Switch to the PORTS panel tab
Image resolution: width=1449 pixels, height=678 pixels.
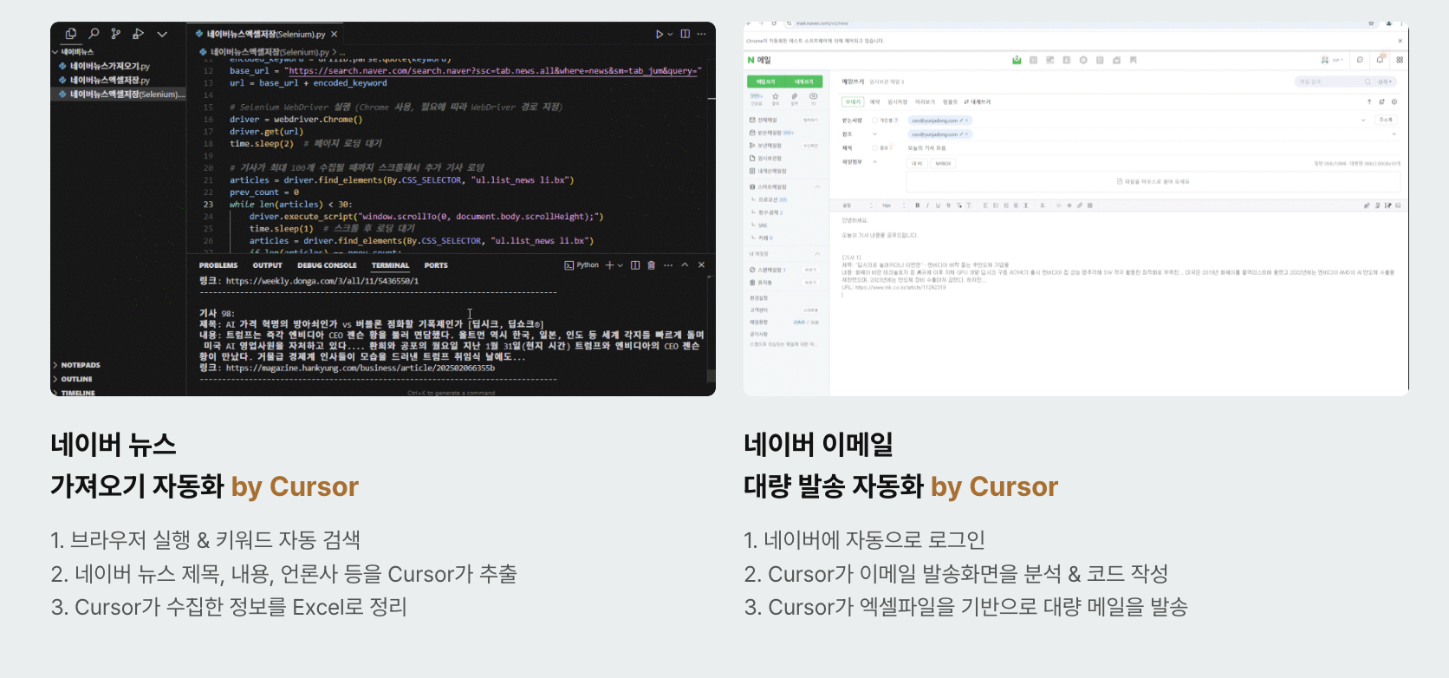tap(436, 265)
